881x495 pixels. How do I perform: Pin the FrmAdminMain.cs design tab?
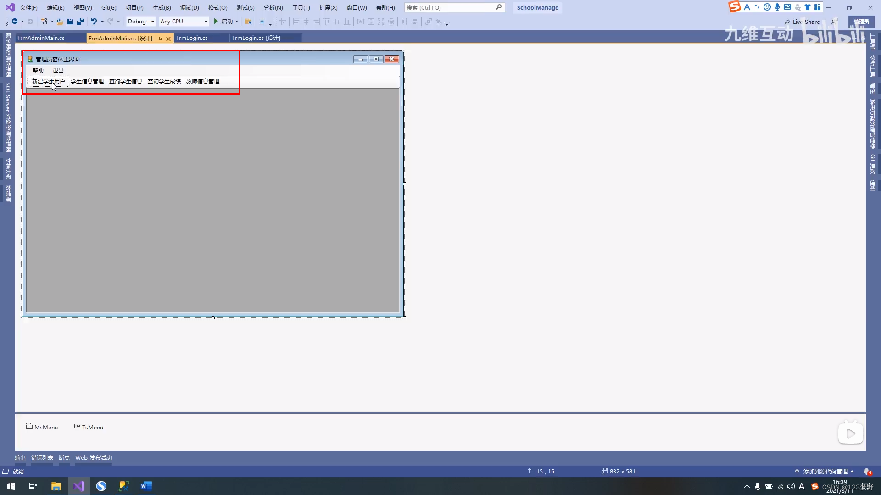coord(160,39)
